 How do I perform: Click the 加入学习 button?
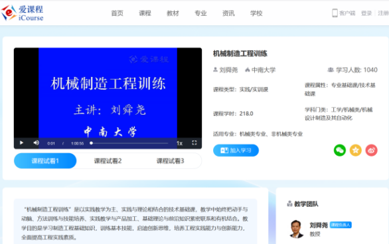tap(236, 151)
